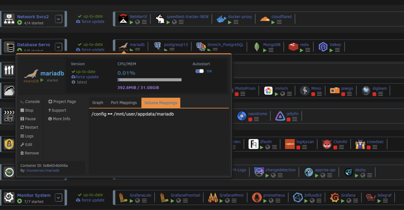Pause the mariadb container
This screenshot has width=404, height=210.
pos(28,119)
